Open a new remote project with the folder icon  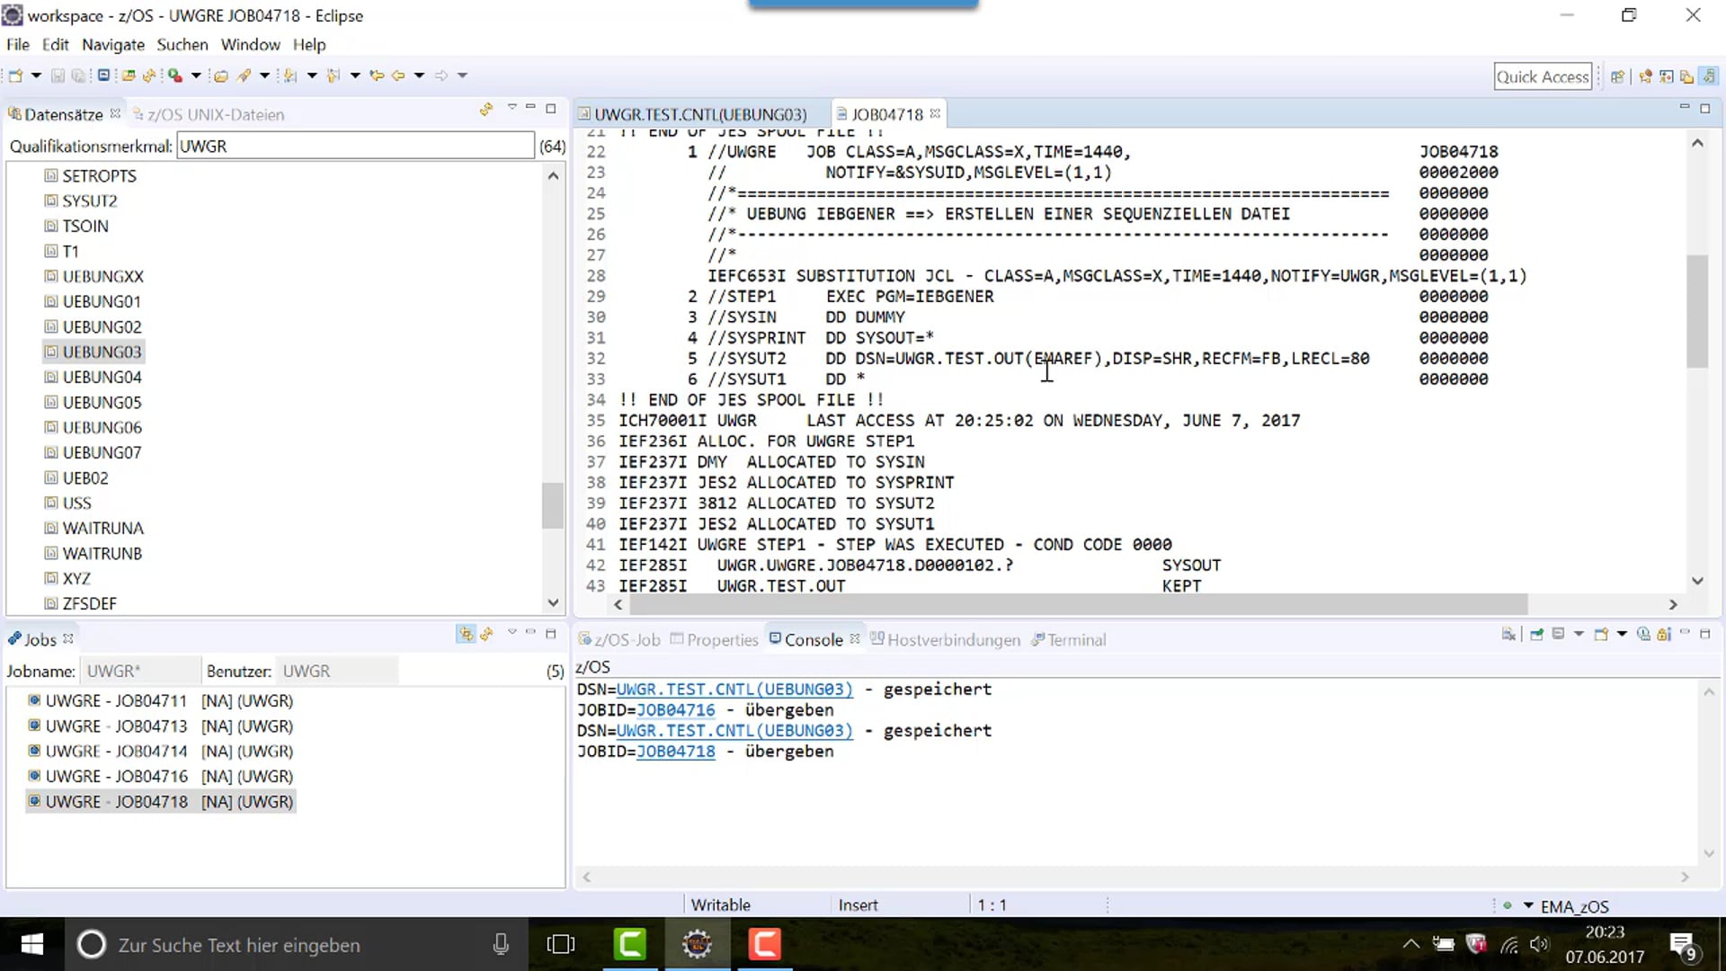coord(221,76)
